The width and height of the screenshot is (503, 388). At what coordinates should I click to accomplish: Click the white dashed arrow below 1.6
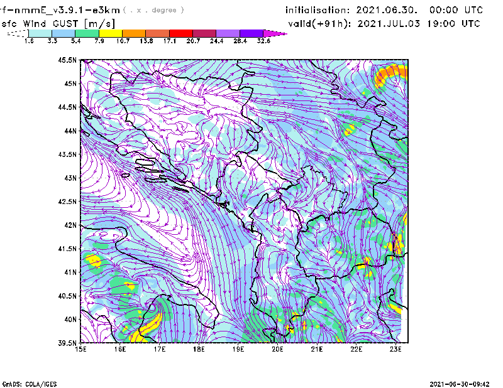pyautogui.click(x=18, y=33)
